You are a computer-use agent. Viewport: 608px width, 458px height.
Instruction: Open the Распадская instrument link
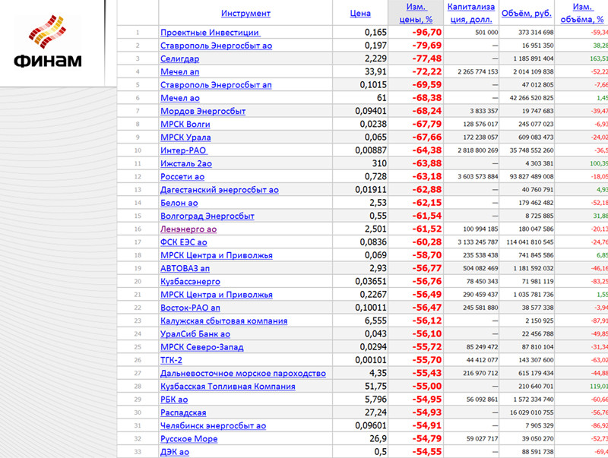tap(184, 412)
